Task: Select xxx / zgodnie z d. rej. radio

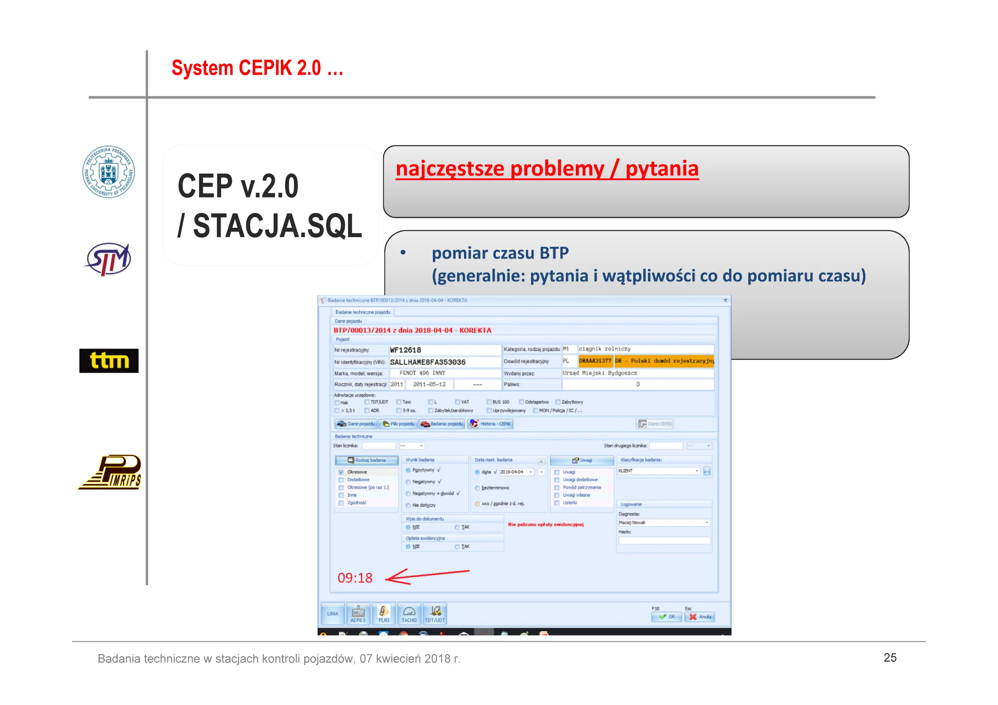Action: [477, 504]
